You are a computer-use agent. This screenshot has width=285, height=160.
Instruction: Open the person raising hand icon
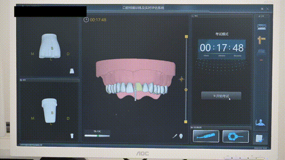[260, 123]
